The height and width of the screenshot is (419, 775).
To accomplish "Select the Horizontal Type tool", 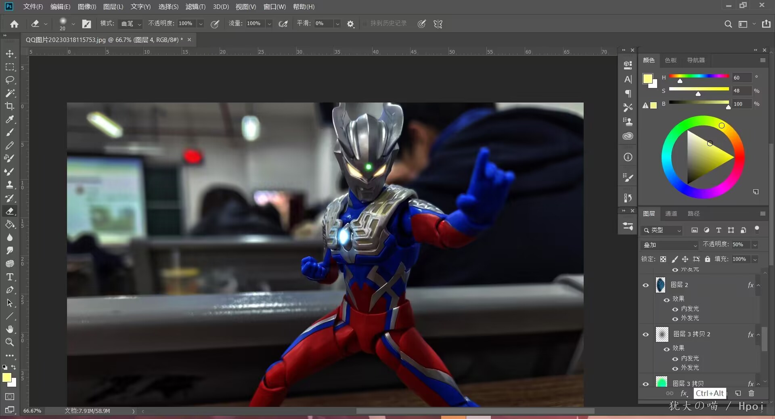I will (x=10, y=277).
